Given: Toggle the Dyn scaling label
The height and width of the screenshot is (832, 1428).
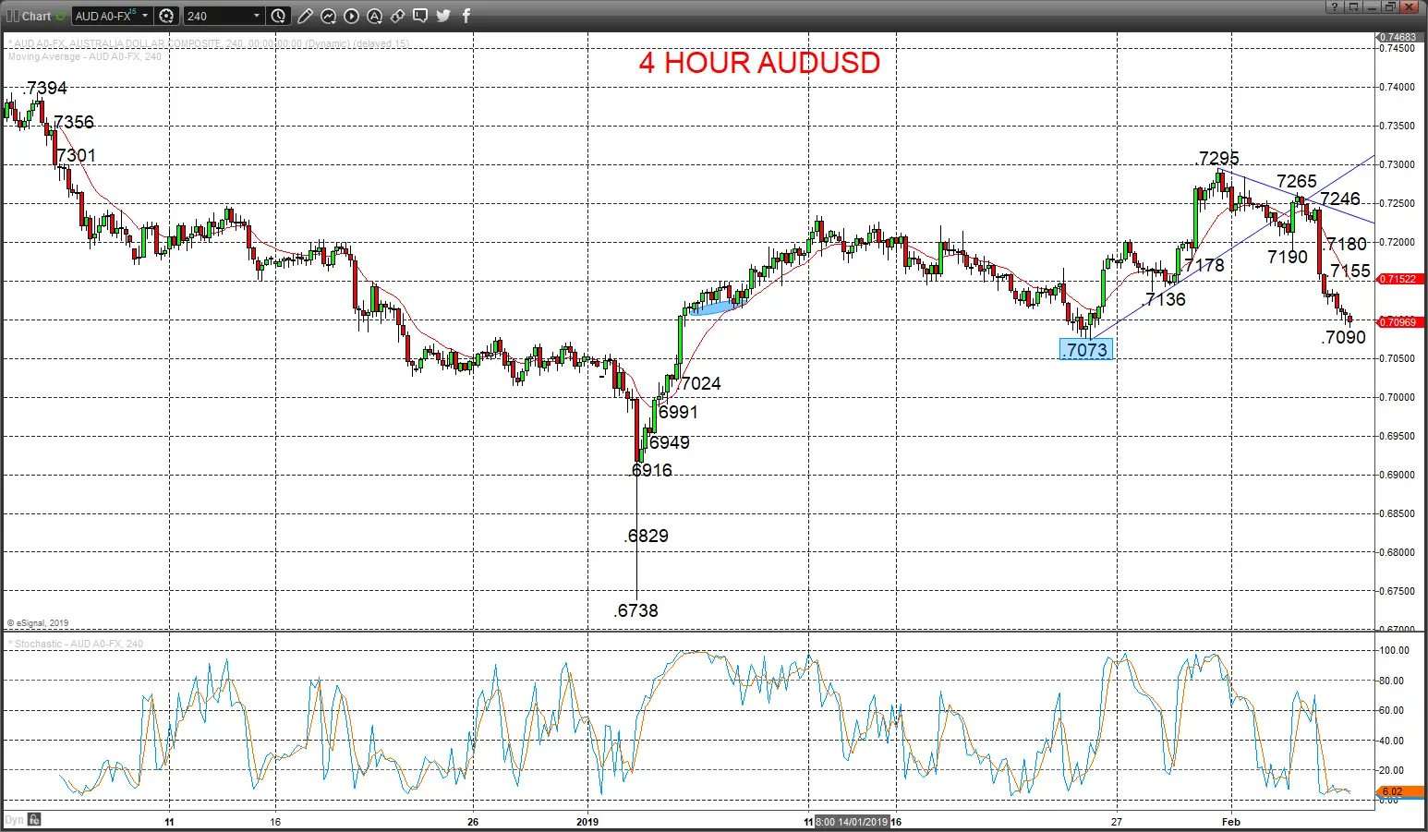Looking at the screenshot, I should click(14, 820).
